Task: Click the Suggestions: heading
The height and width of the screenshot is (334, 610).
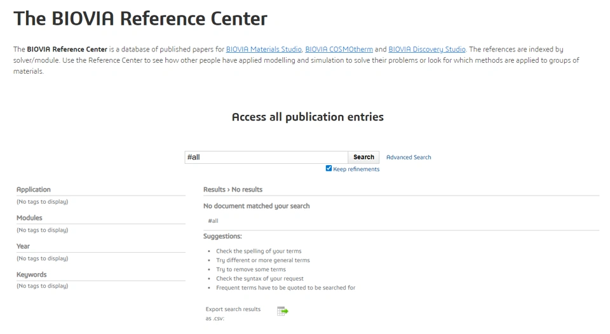Action: click(x=222, y=236)
